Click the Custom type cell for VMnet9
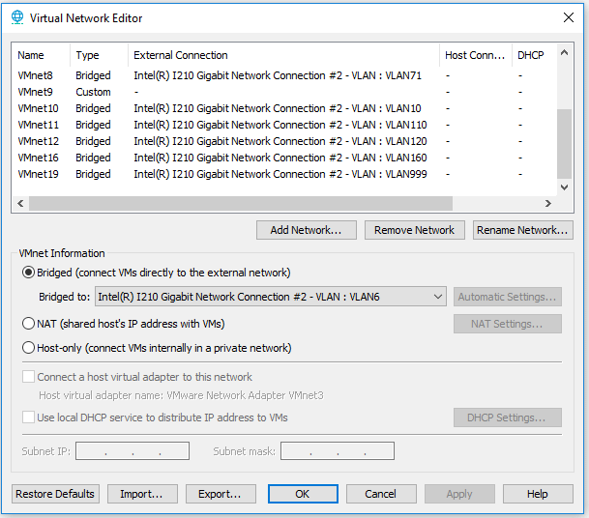 (93, 92)
